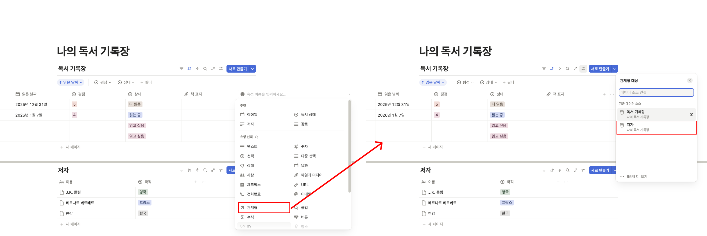Open 상태 filter dropdown in left panel
Screen dimensions: 707x236
pos(126,82)
